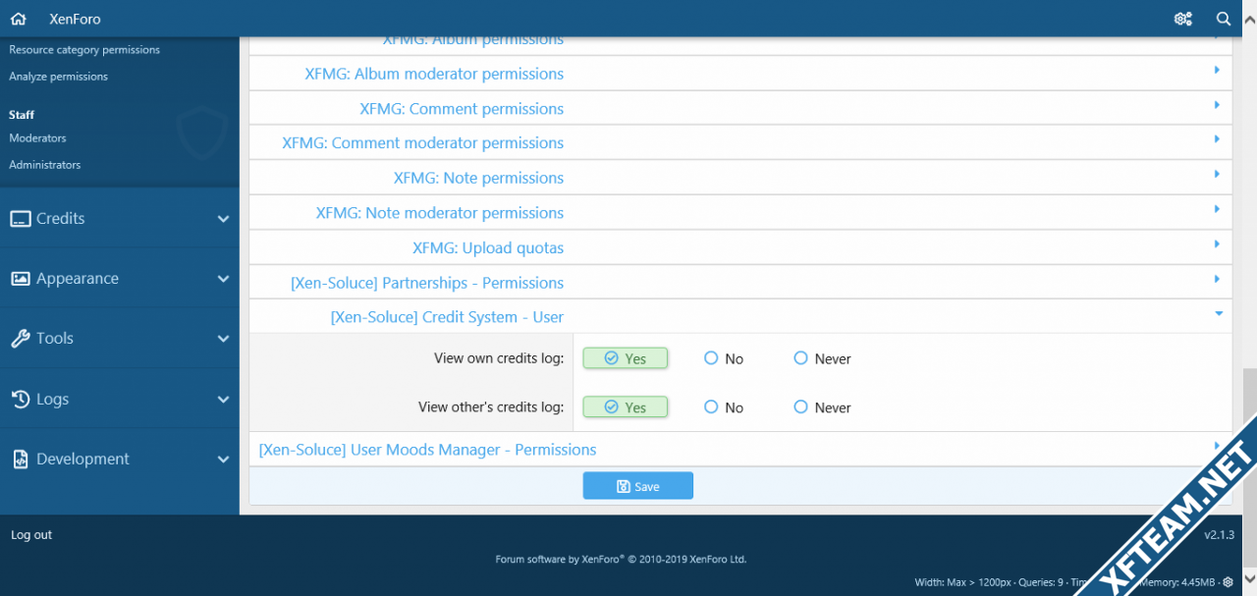The height and width of the screenshot is (596, 1257).
Task: Collapse Credit System - User arrow
Action: [1218, 313]
